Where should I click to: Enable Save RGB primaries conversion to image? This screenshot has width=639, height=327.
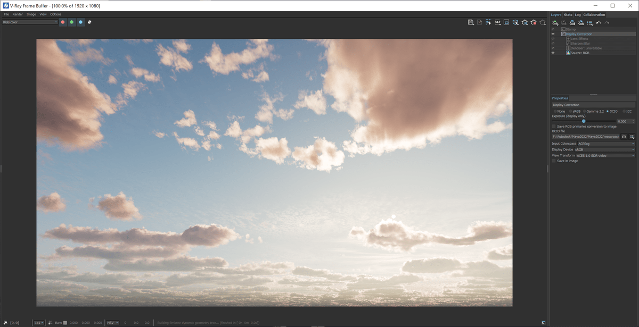click(554, 127)
